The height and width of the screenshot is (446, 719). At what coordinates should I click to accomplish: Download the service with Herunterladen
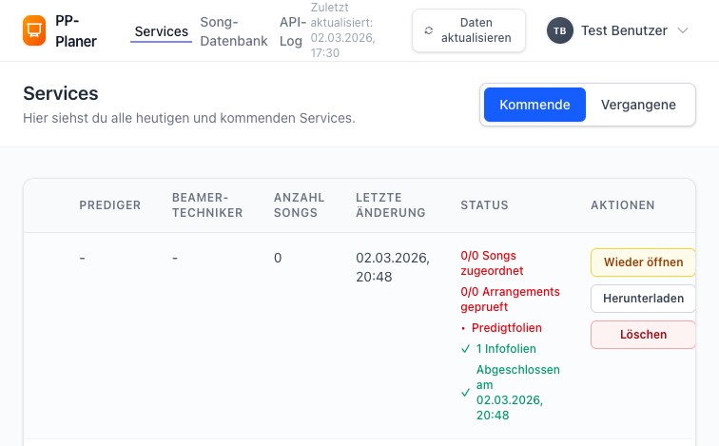(x=643, y=299)
